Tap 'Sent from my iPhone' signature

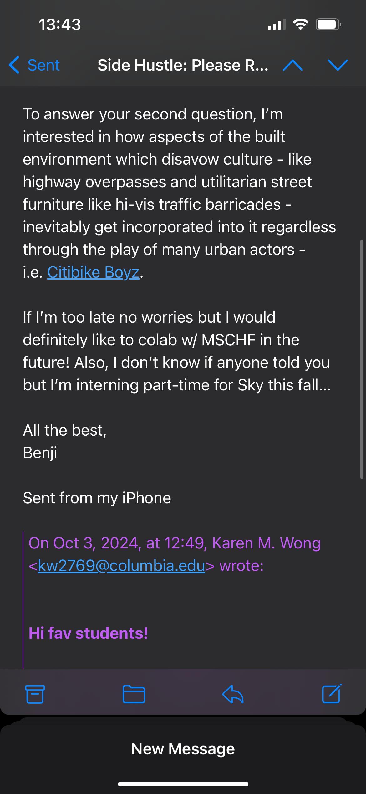[97, 498]
